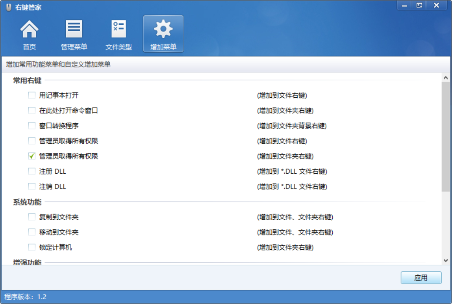Image resolution: width=452 pixels, height=304 pixels.
Task: Check 在此处打开命令窗口
Action: [x=30, y=110]
